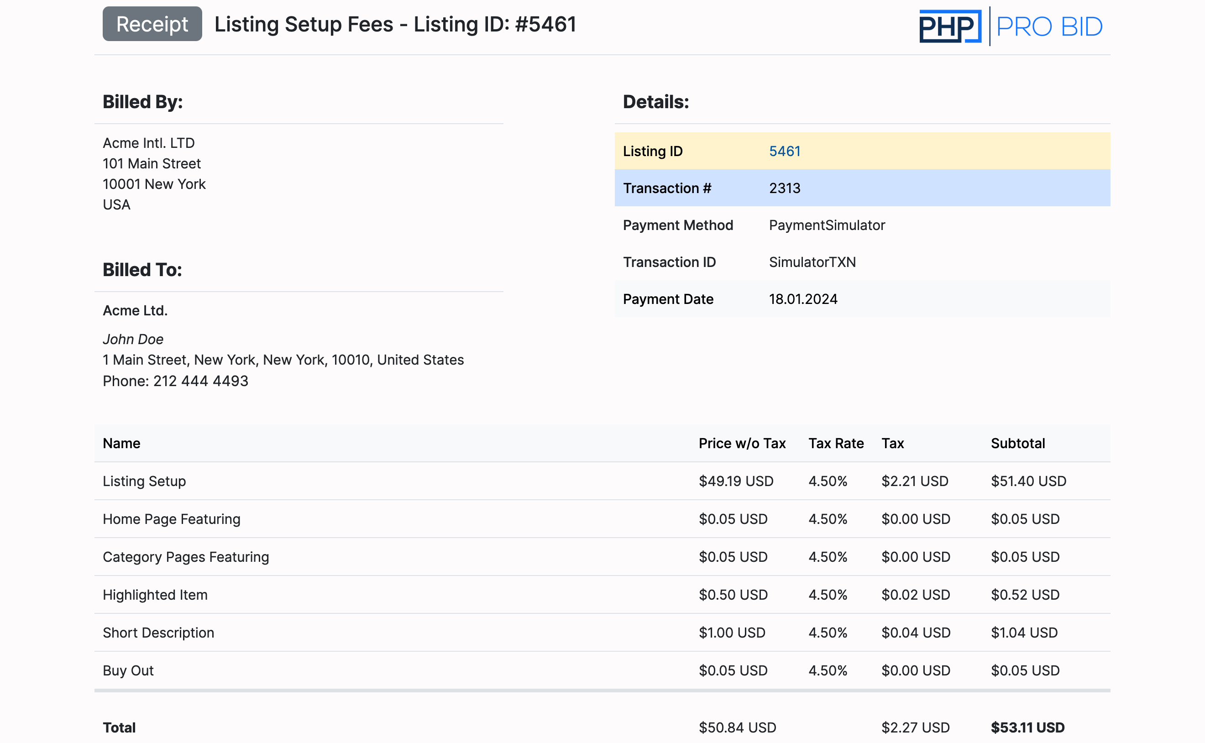Click the SimulatorTXN transaction ID

(812, 262)
